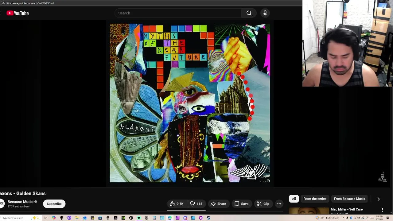
Task: Open Mac Miller Self Care thumbnail
Action: pos(309,211)
